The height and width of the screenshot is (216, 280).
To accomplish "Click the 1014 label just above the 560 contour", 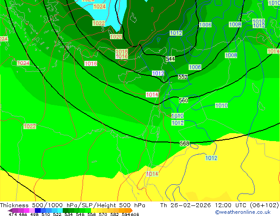I will click(152, 95).
